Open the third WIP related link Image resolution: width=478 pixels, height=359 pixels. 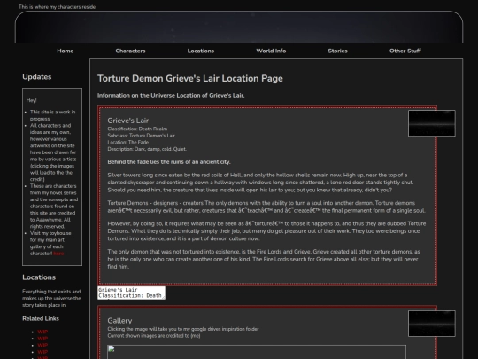click(x=42, y=346)
